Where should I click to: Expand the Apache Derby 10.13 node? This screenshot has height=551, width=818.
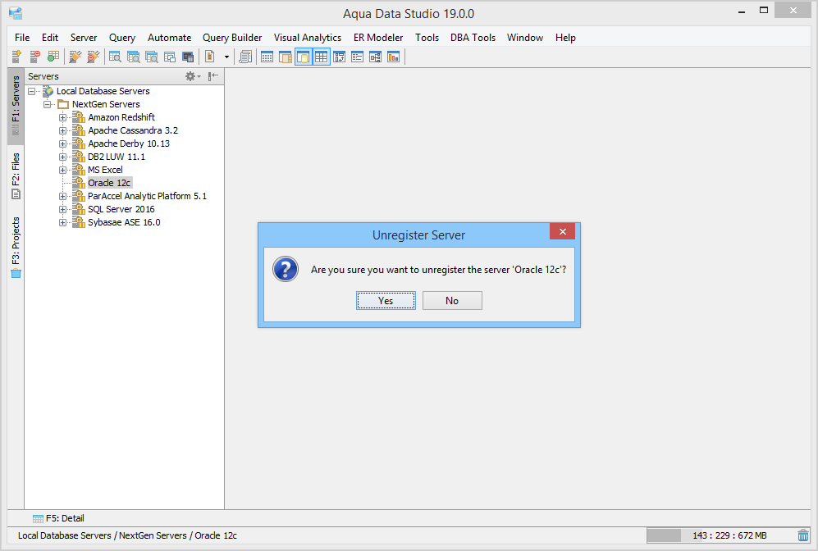pos(62,143)
